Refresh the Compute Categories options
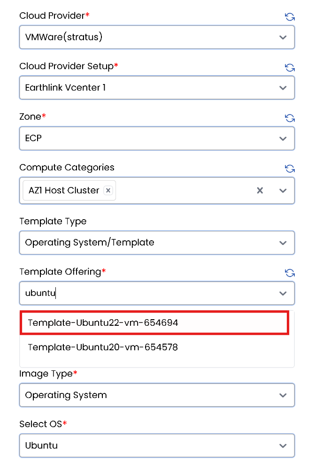This screenshot has width=315, height=468. click(290, 169)
